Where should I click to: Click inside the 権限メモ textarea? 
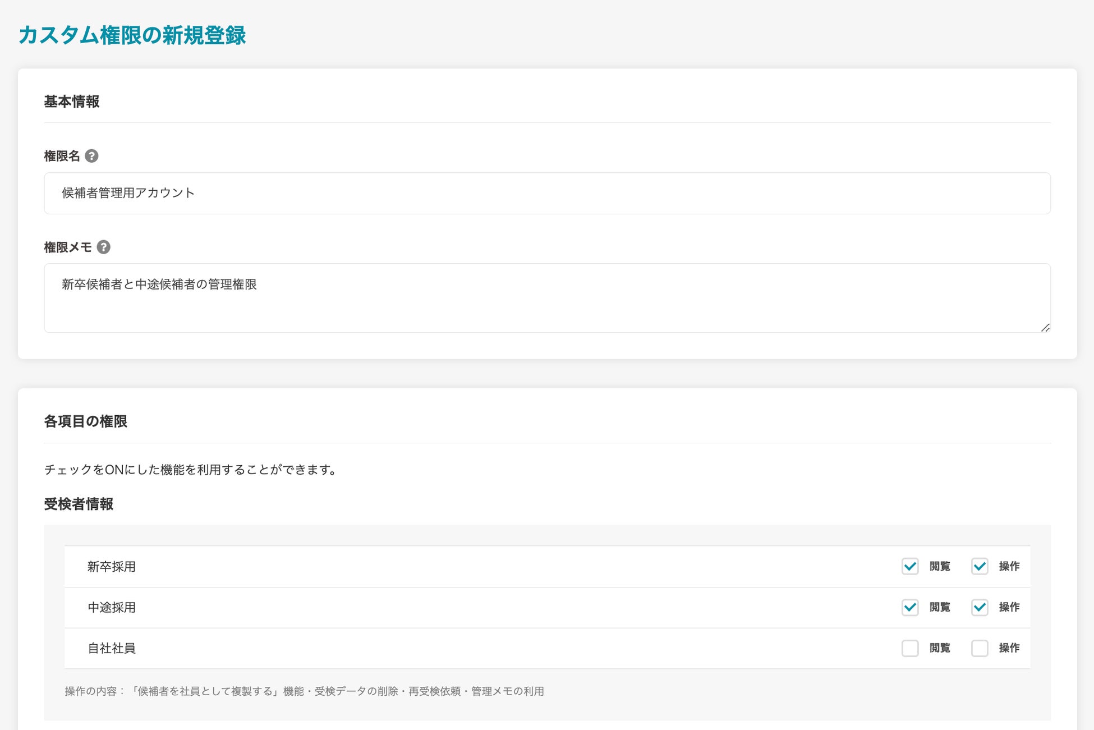click(547, 298)
